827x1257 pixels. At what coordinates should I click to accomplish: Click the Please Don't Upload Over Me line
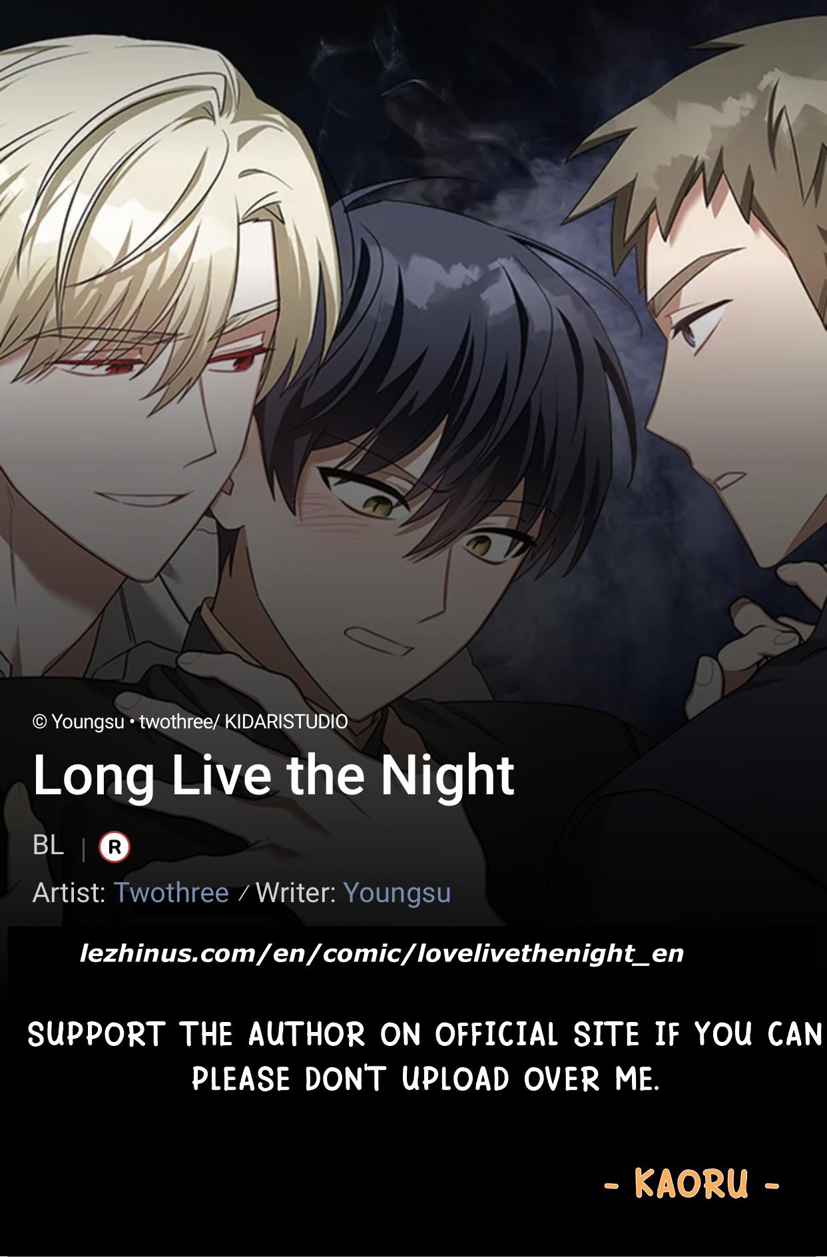point(425,1079)
